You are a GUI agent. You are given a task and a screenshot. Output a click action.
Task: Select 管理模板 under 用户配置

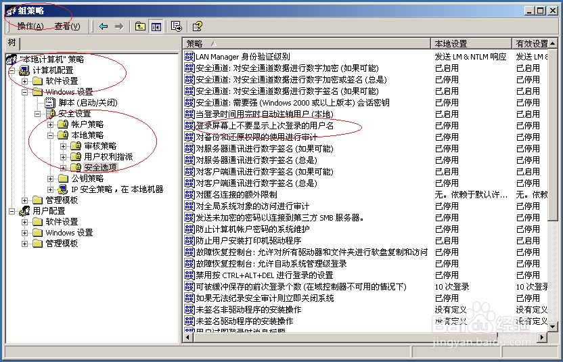(62, 244)
